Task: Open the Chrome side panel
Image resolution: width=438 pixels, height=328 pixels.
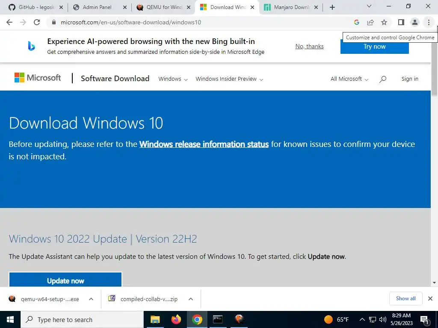Action: pyautogui.click(x=401, y=22)
